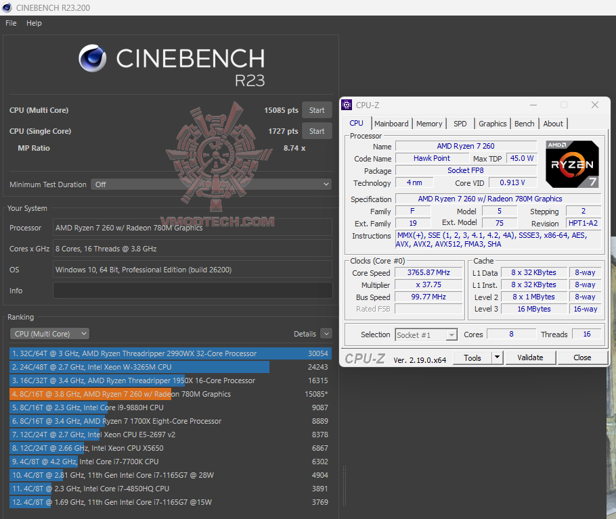This screenshot has height=519, width=616.
Task: Click the AMD Ryzen 7 logo image
Action: pyautogui.click(x=572, y=164)
